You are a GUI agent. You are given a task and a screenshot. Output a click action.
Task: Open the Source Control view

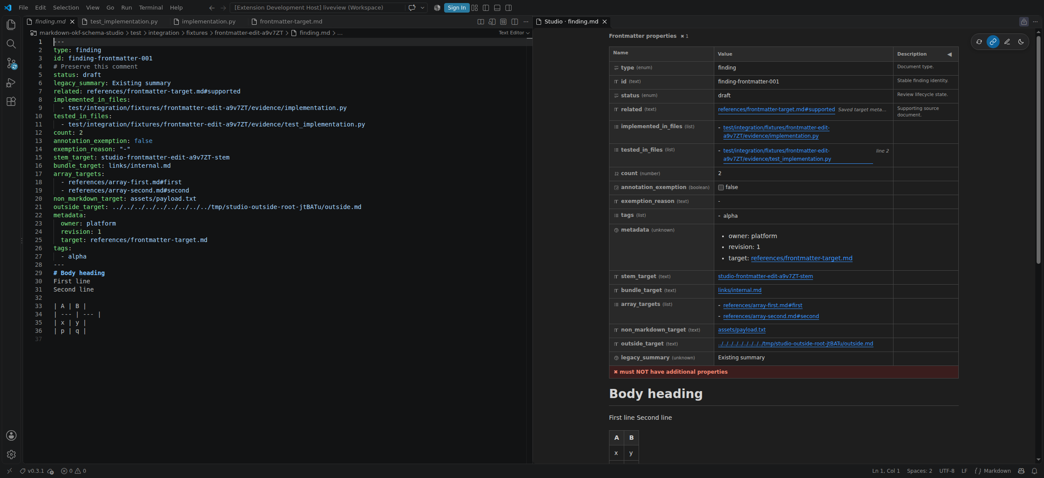11,63
